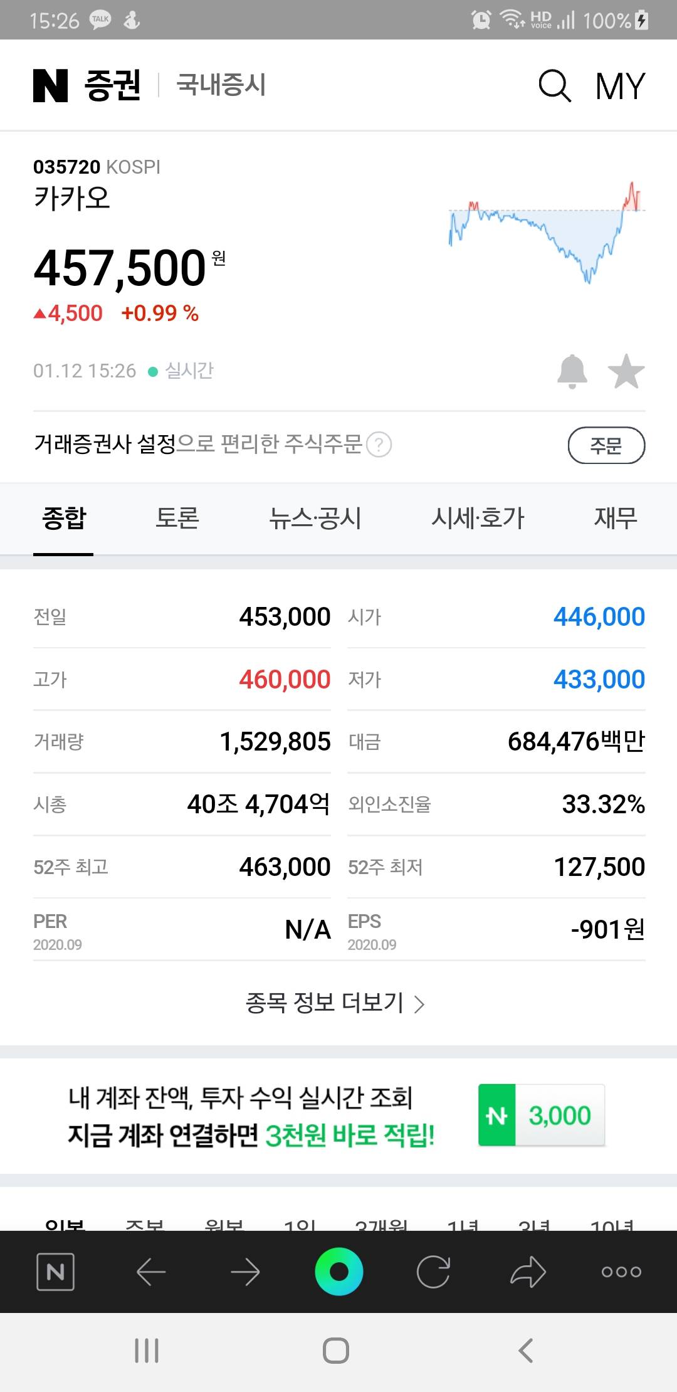Switch to the 시세·호가 tab
Viewport: 677px width, 1392px height.
click(x=478, y=519)
